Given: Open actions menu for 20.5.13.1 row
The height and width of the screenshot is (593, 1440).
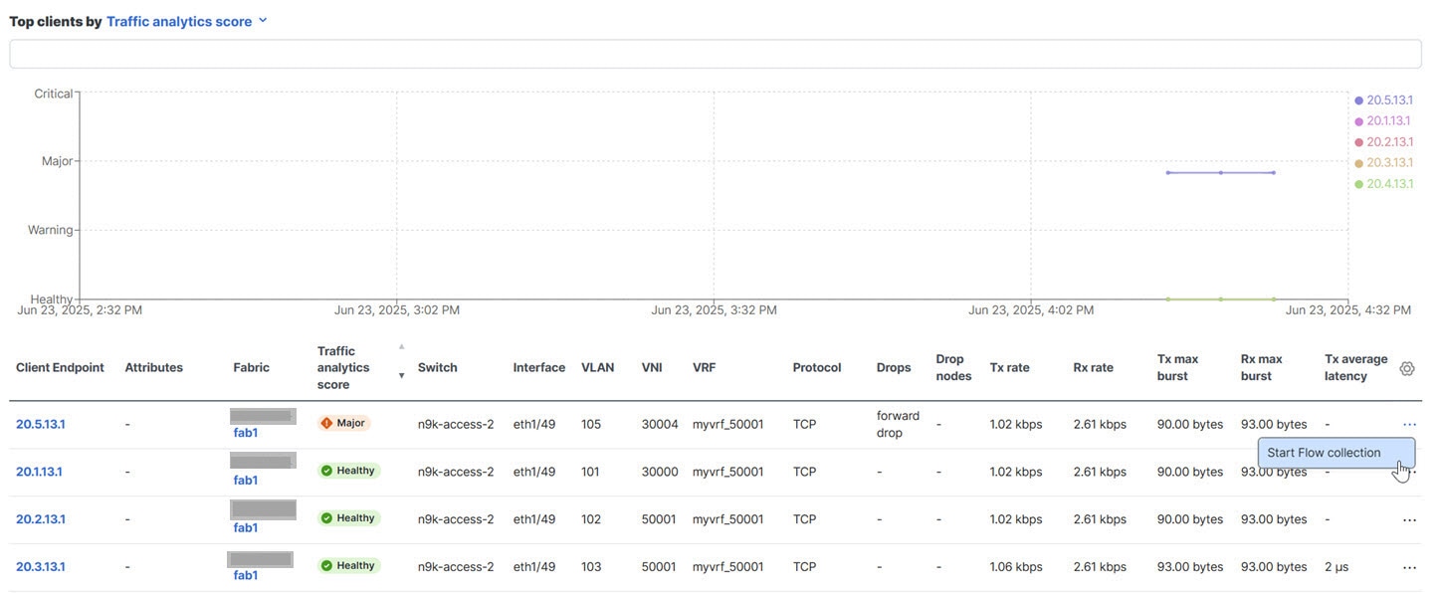Looking at the screenshot, I should (1409, 424).
